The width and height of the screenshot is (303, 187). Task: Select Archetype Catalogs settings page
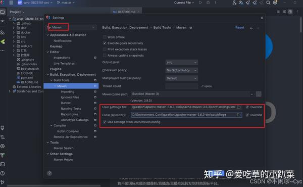75,120
